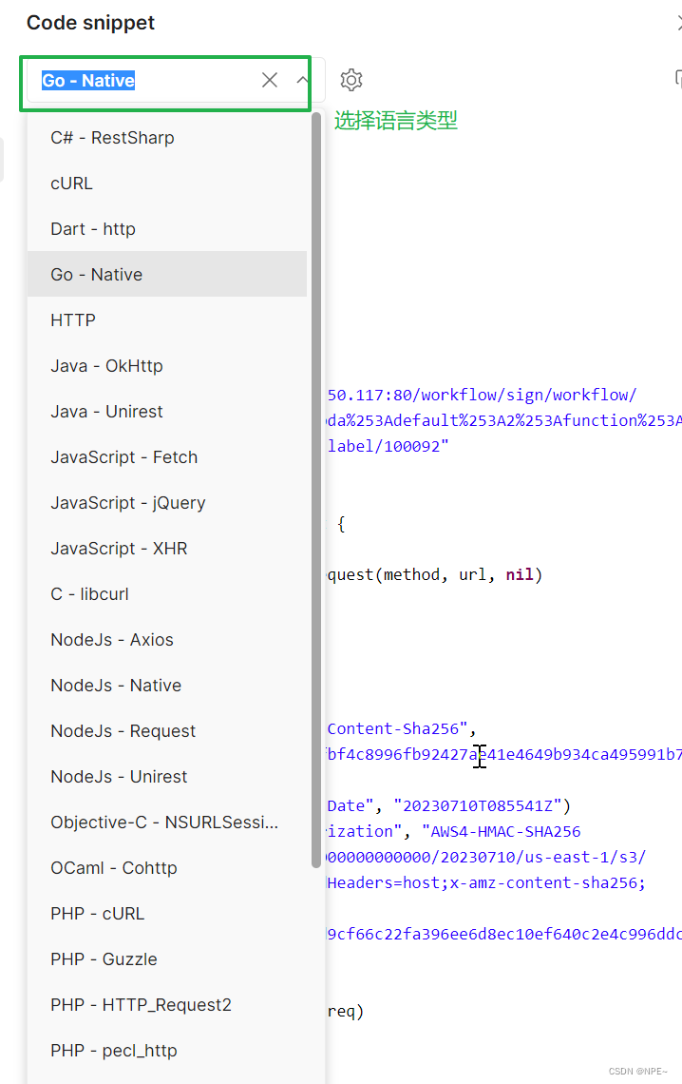Click the label/100092 URL line in code
The width and height of the screenshot is (682, 1084).
pyautogui.click(x=388, y=447)
